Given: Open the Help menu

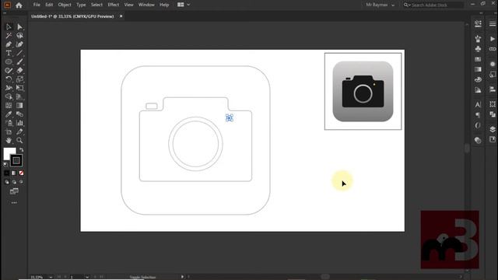Looking at the screenshot, I should pos(164,5).
